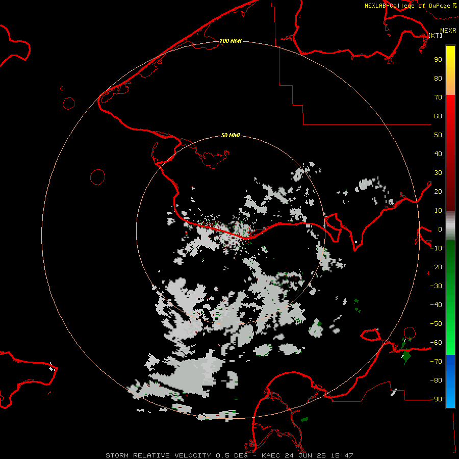Click the positive 40 scale value

click(x=438, y=154)
